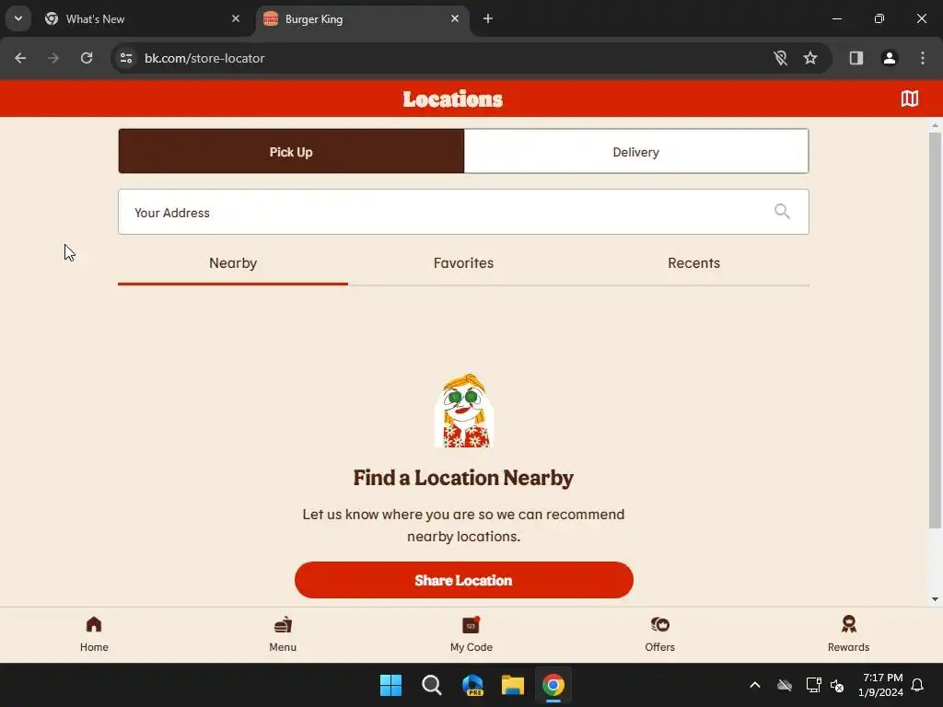Click the Share Location button
Image resolution: width=943 pixels, height=707 pixels.
click(x=464, y=580)
